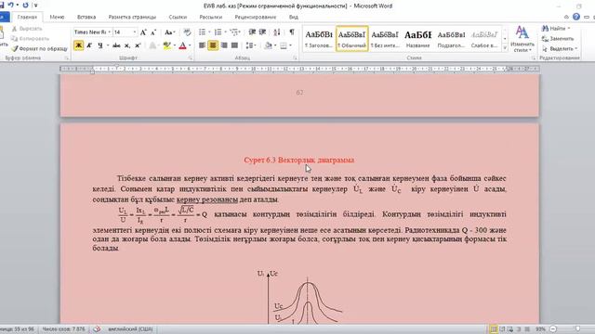This screenshot has width=595, height=334.
Task: Apply the Название style
Action: pyautogui.click(x=417, y=39)
